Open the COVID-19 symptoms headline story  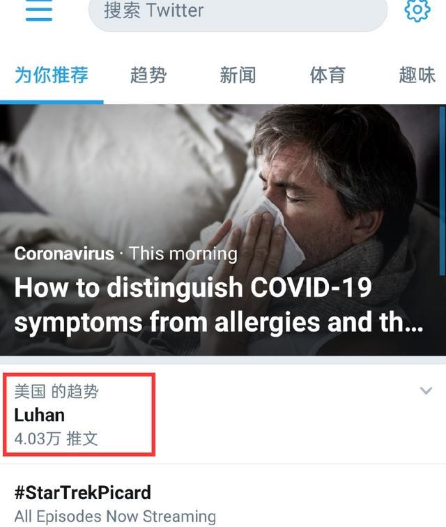(x=218, y=305)
